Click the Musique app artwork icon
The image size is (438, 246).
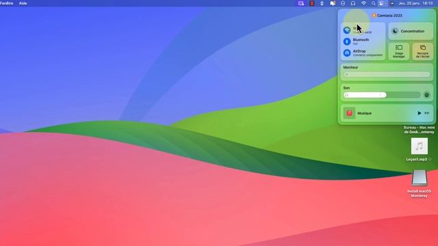(x=349, y=113)
